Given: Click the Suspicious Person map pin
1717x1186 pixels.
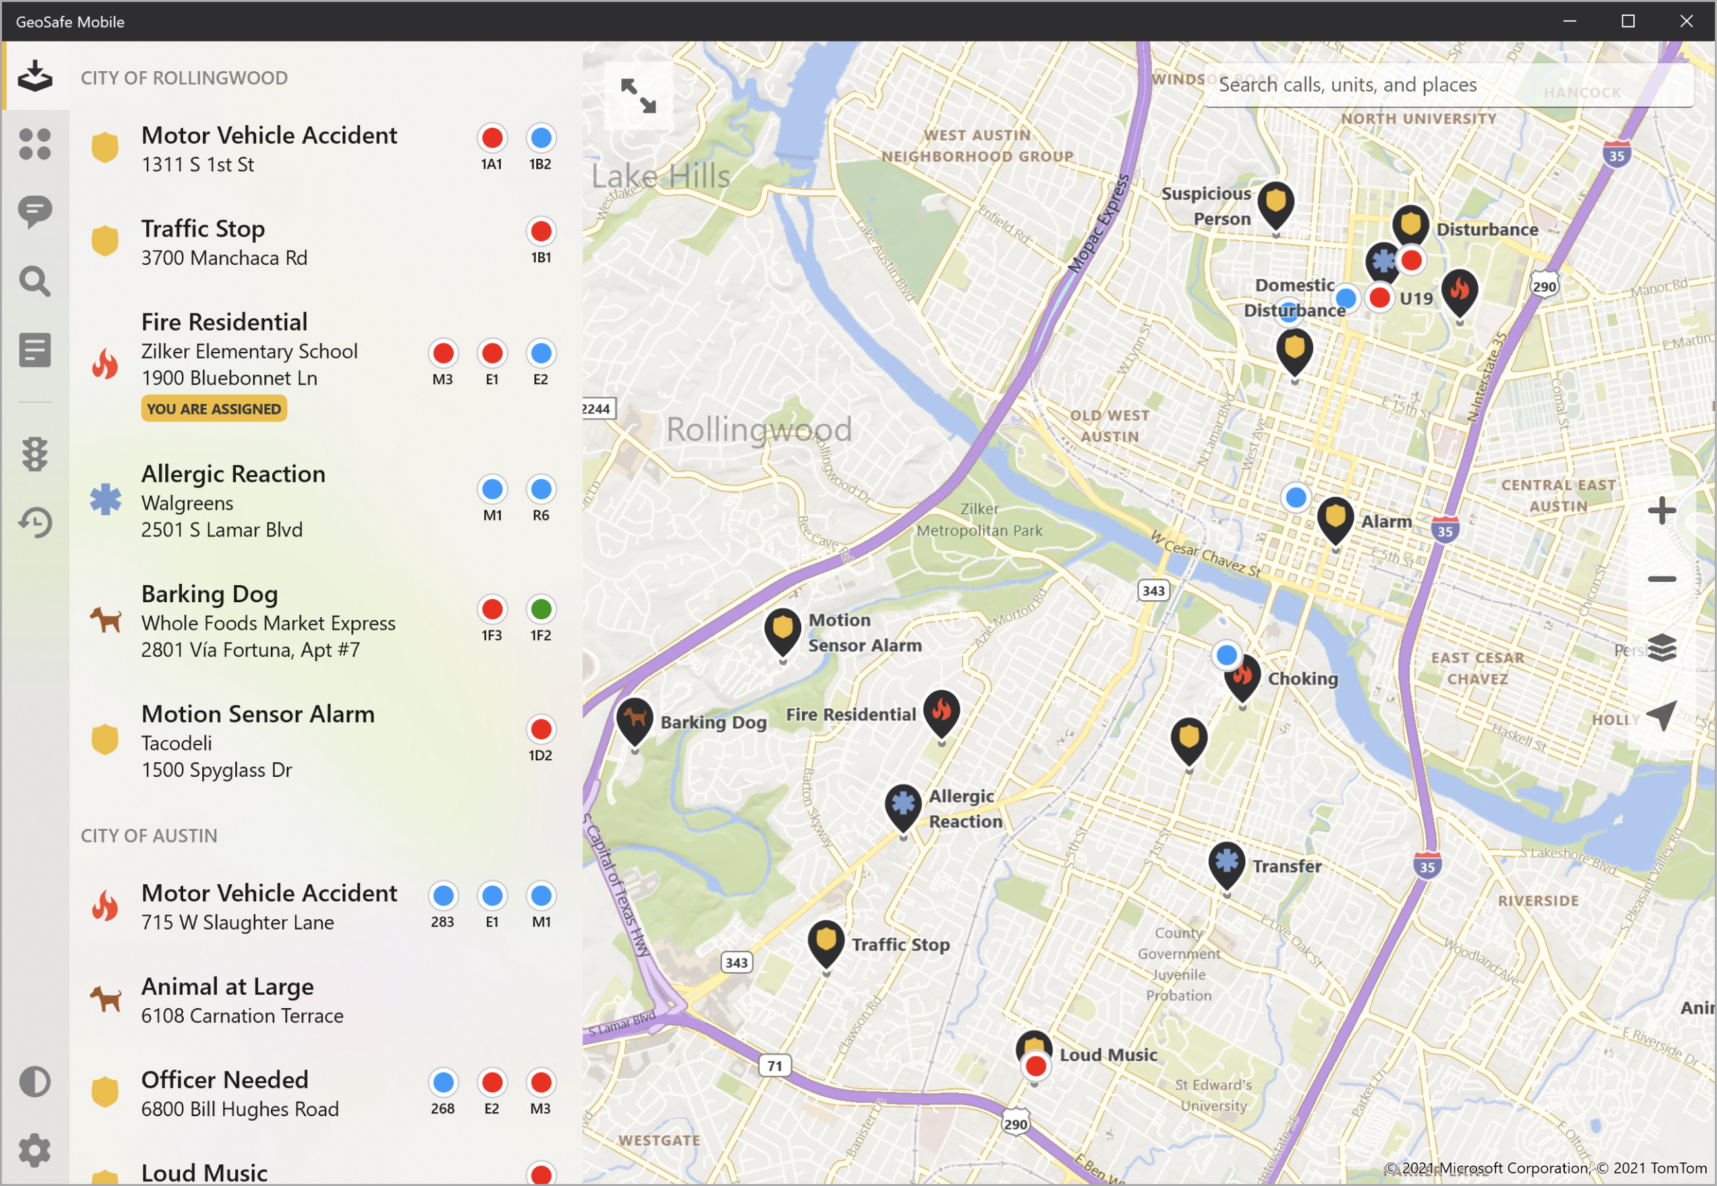Looking at the screenshot, I should (x=1276, y=205).
